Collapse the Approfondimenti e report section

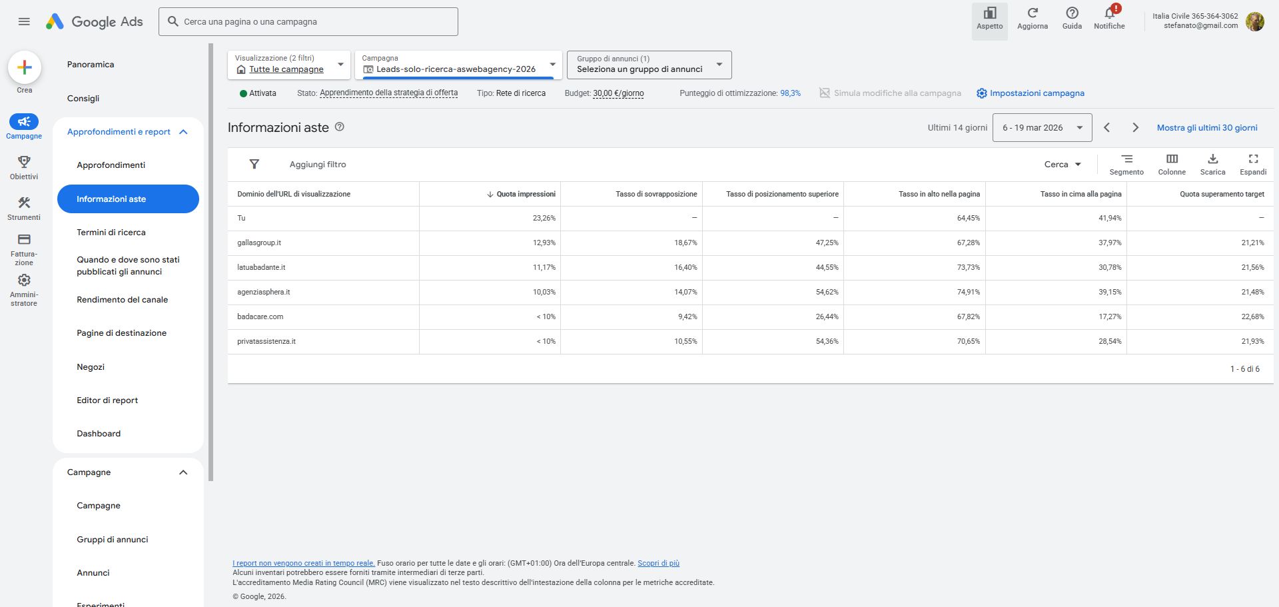click(183, 132)
